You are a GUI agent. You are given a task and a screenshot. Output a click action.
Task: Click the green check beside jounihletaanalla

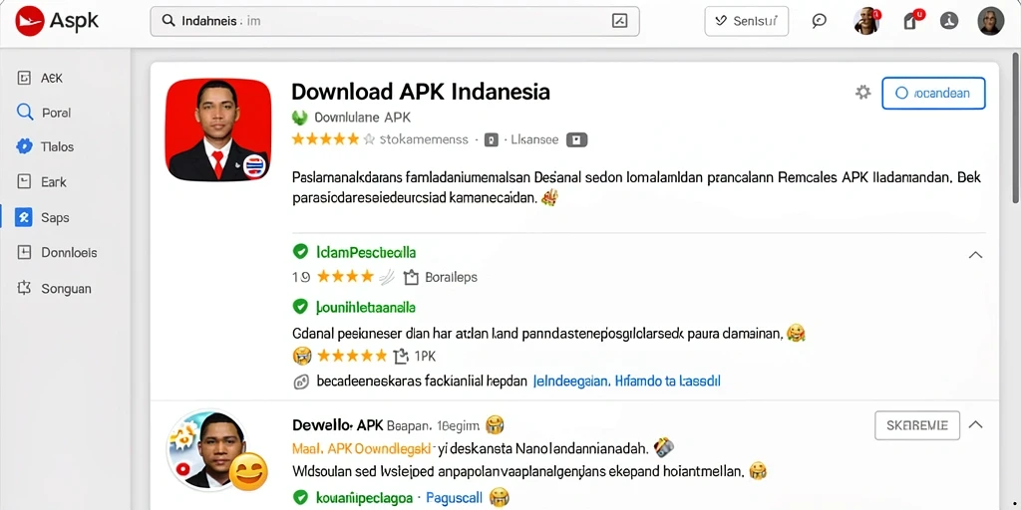click(300, 307)
